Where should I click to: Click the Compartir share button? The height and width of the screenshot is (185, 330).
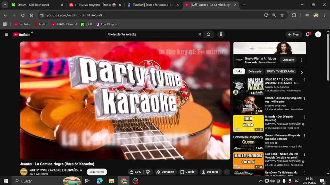coord(166,172)
